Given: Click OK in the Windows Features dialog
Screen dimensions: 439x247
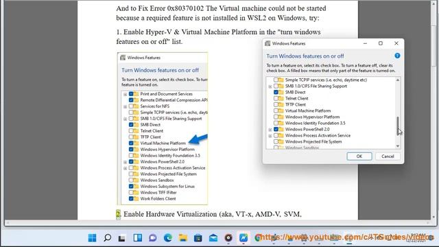Looking at the screenshot, I should pyautogui.click(x=359, y=156).
